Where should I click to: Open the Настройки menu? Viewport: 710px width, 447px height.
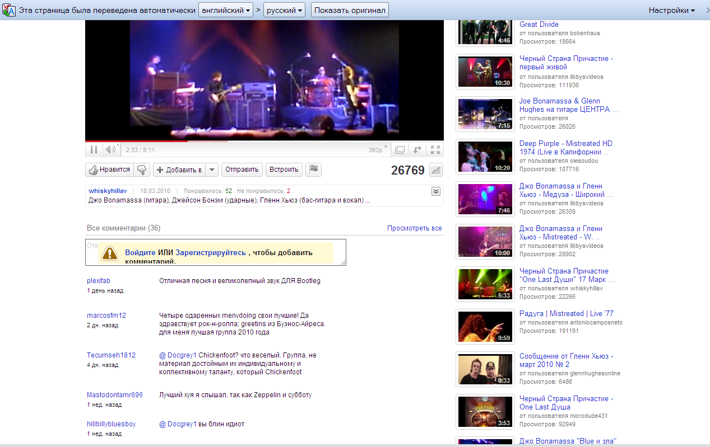pyautogui.click(x=671, y=10)
